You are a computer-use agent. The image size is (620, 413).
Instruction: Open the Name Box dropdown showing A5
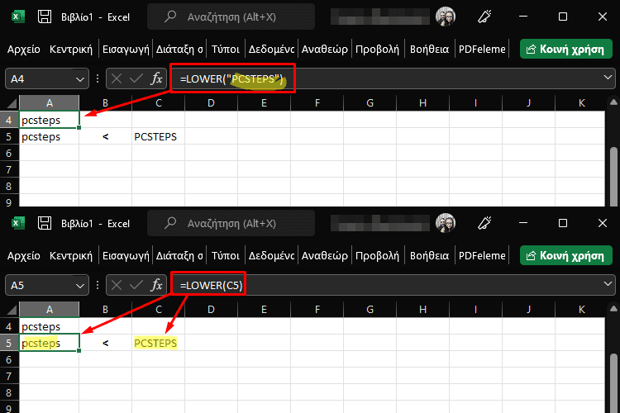point(80,285)
